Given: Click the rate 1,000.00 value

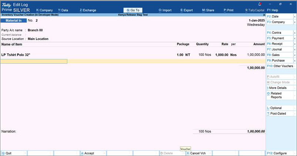Looking at the screenshot, I should point(221,55).
